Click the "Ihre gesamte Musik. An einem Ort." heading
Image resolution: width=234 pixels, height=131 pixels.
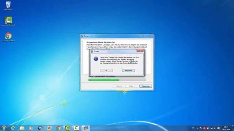pyautogui.click(x=101, y=42)
